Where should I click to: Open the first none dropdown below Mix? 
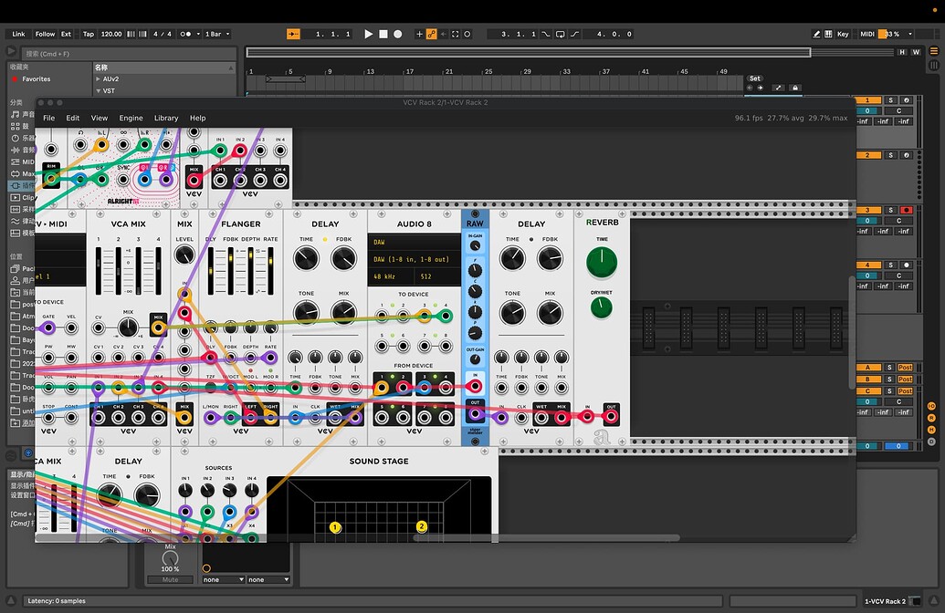tap(224, 580)
